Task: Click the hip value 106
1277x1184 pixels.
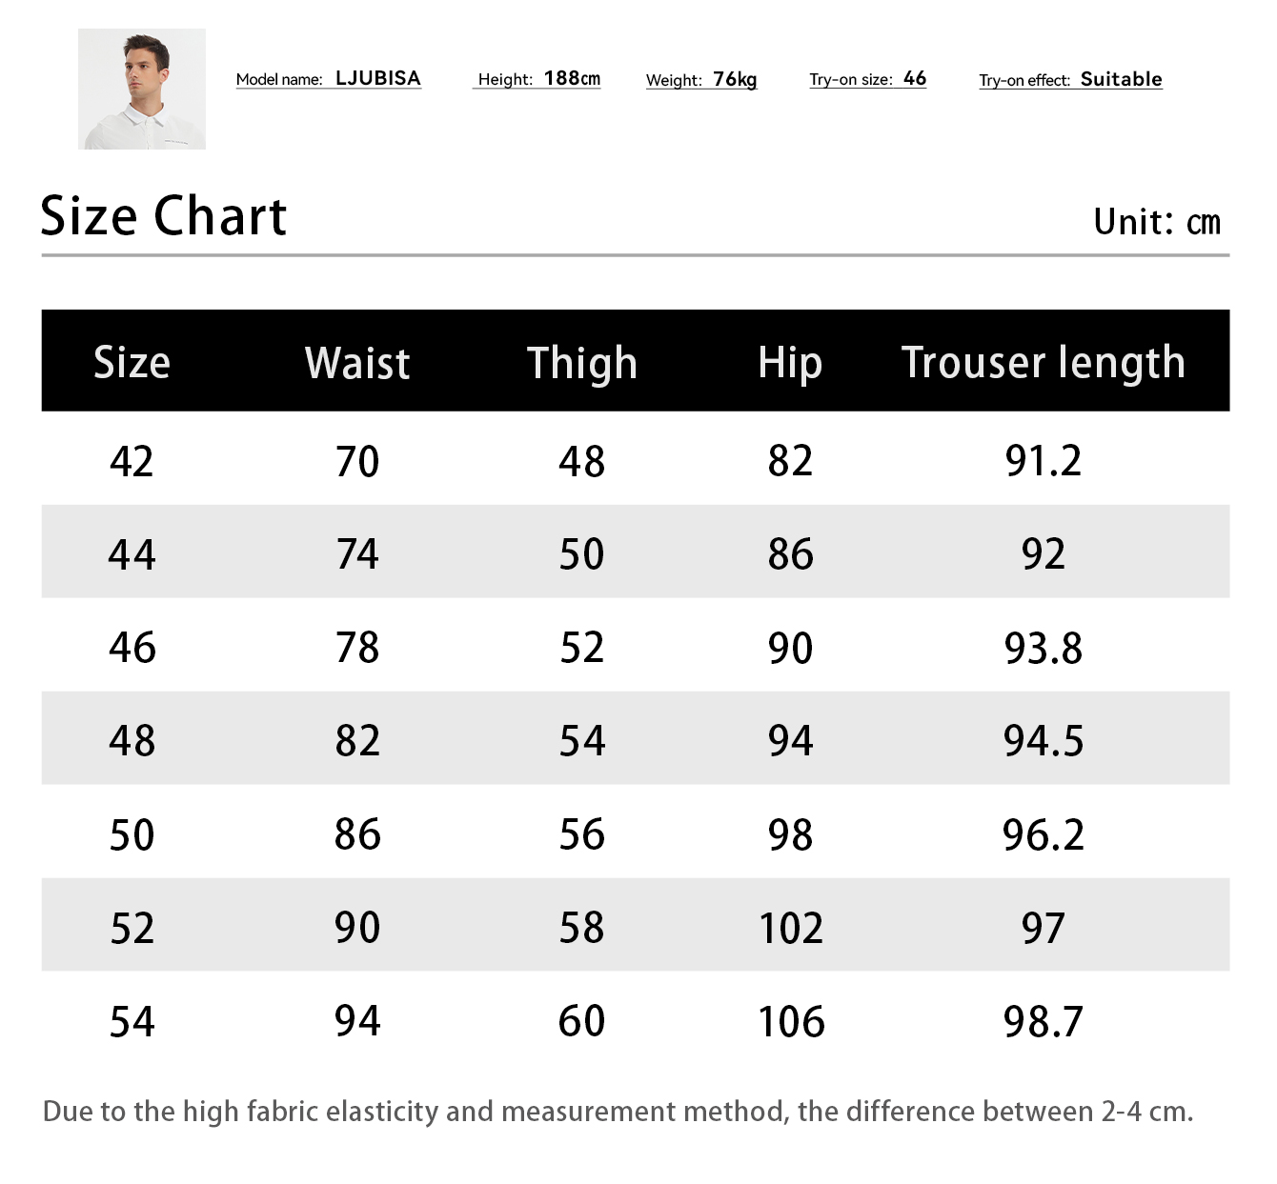Action: click(x=791, y=1021)
